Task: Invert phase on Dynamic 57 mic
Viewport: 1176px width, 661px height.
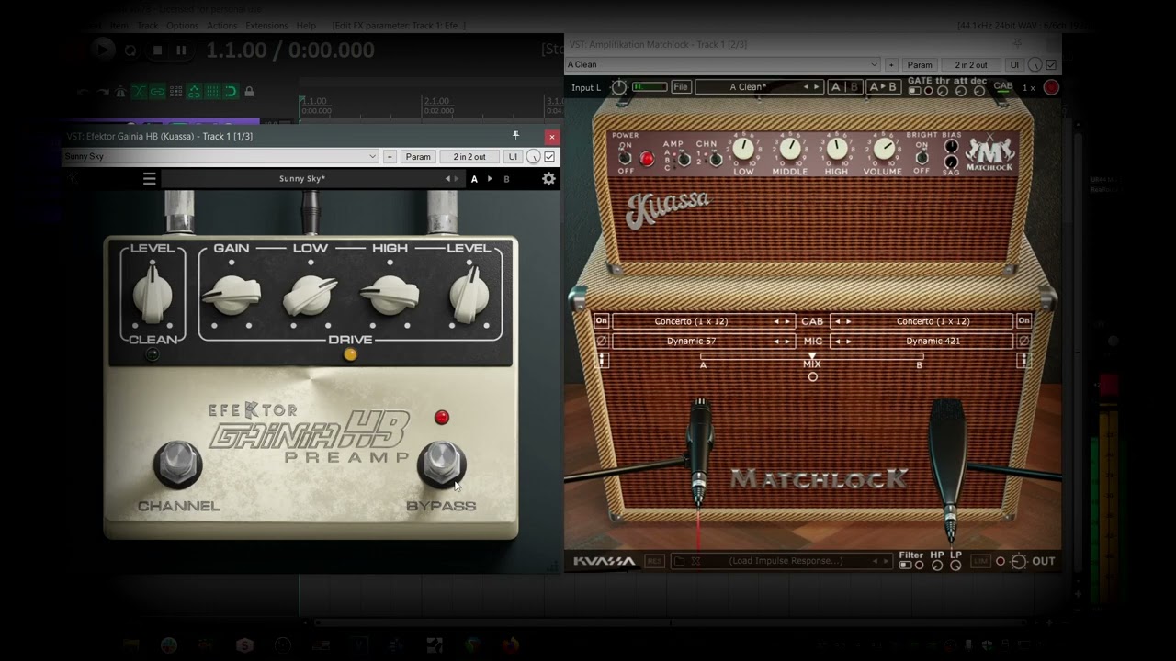Action: tap(602, 341)
